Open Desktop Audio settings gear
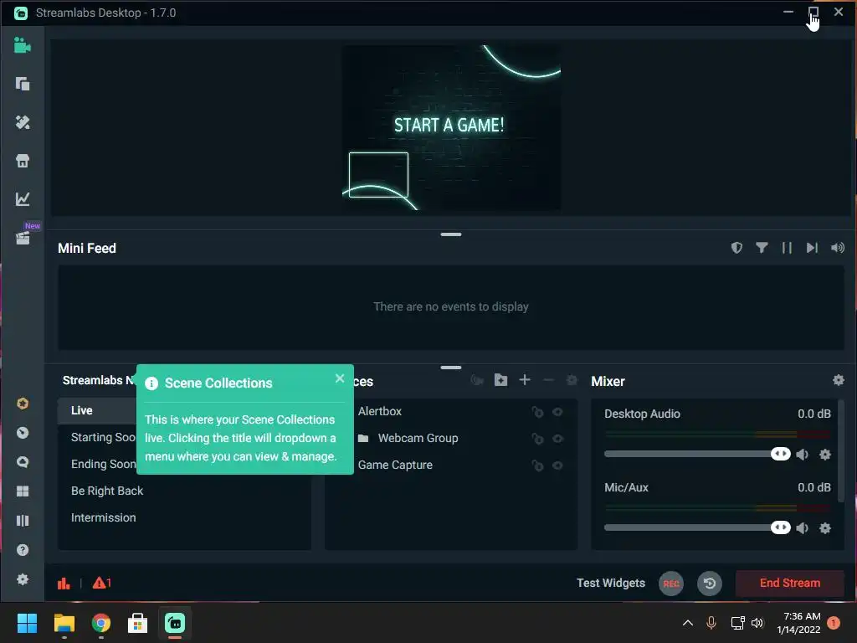 pyautogui.click(x=825, y=455)
